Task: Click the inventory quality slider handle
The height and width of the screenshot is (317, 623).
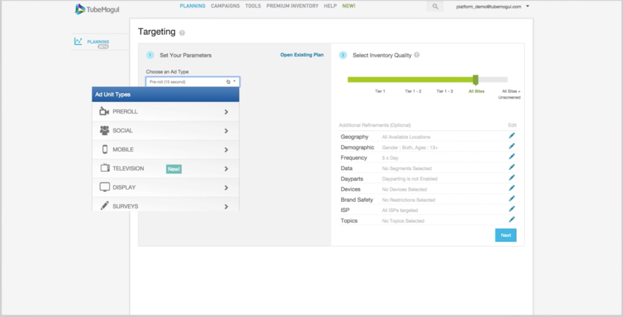Action: pyautogui.click(x=475, y=80)
